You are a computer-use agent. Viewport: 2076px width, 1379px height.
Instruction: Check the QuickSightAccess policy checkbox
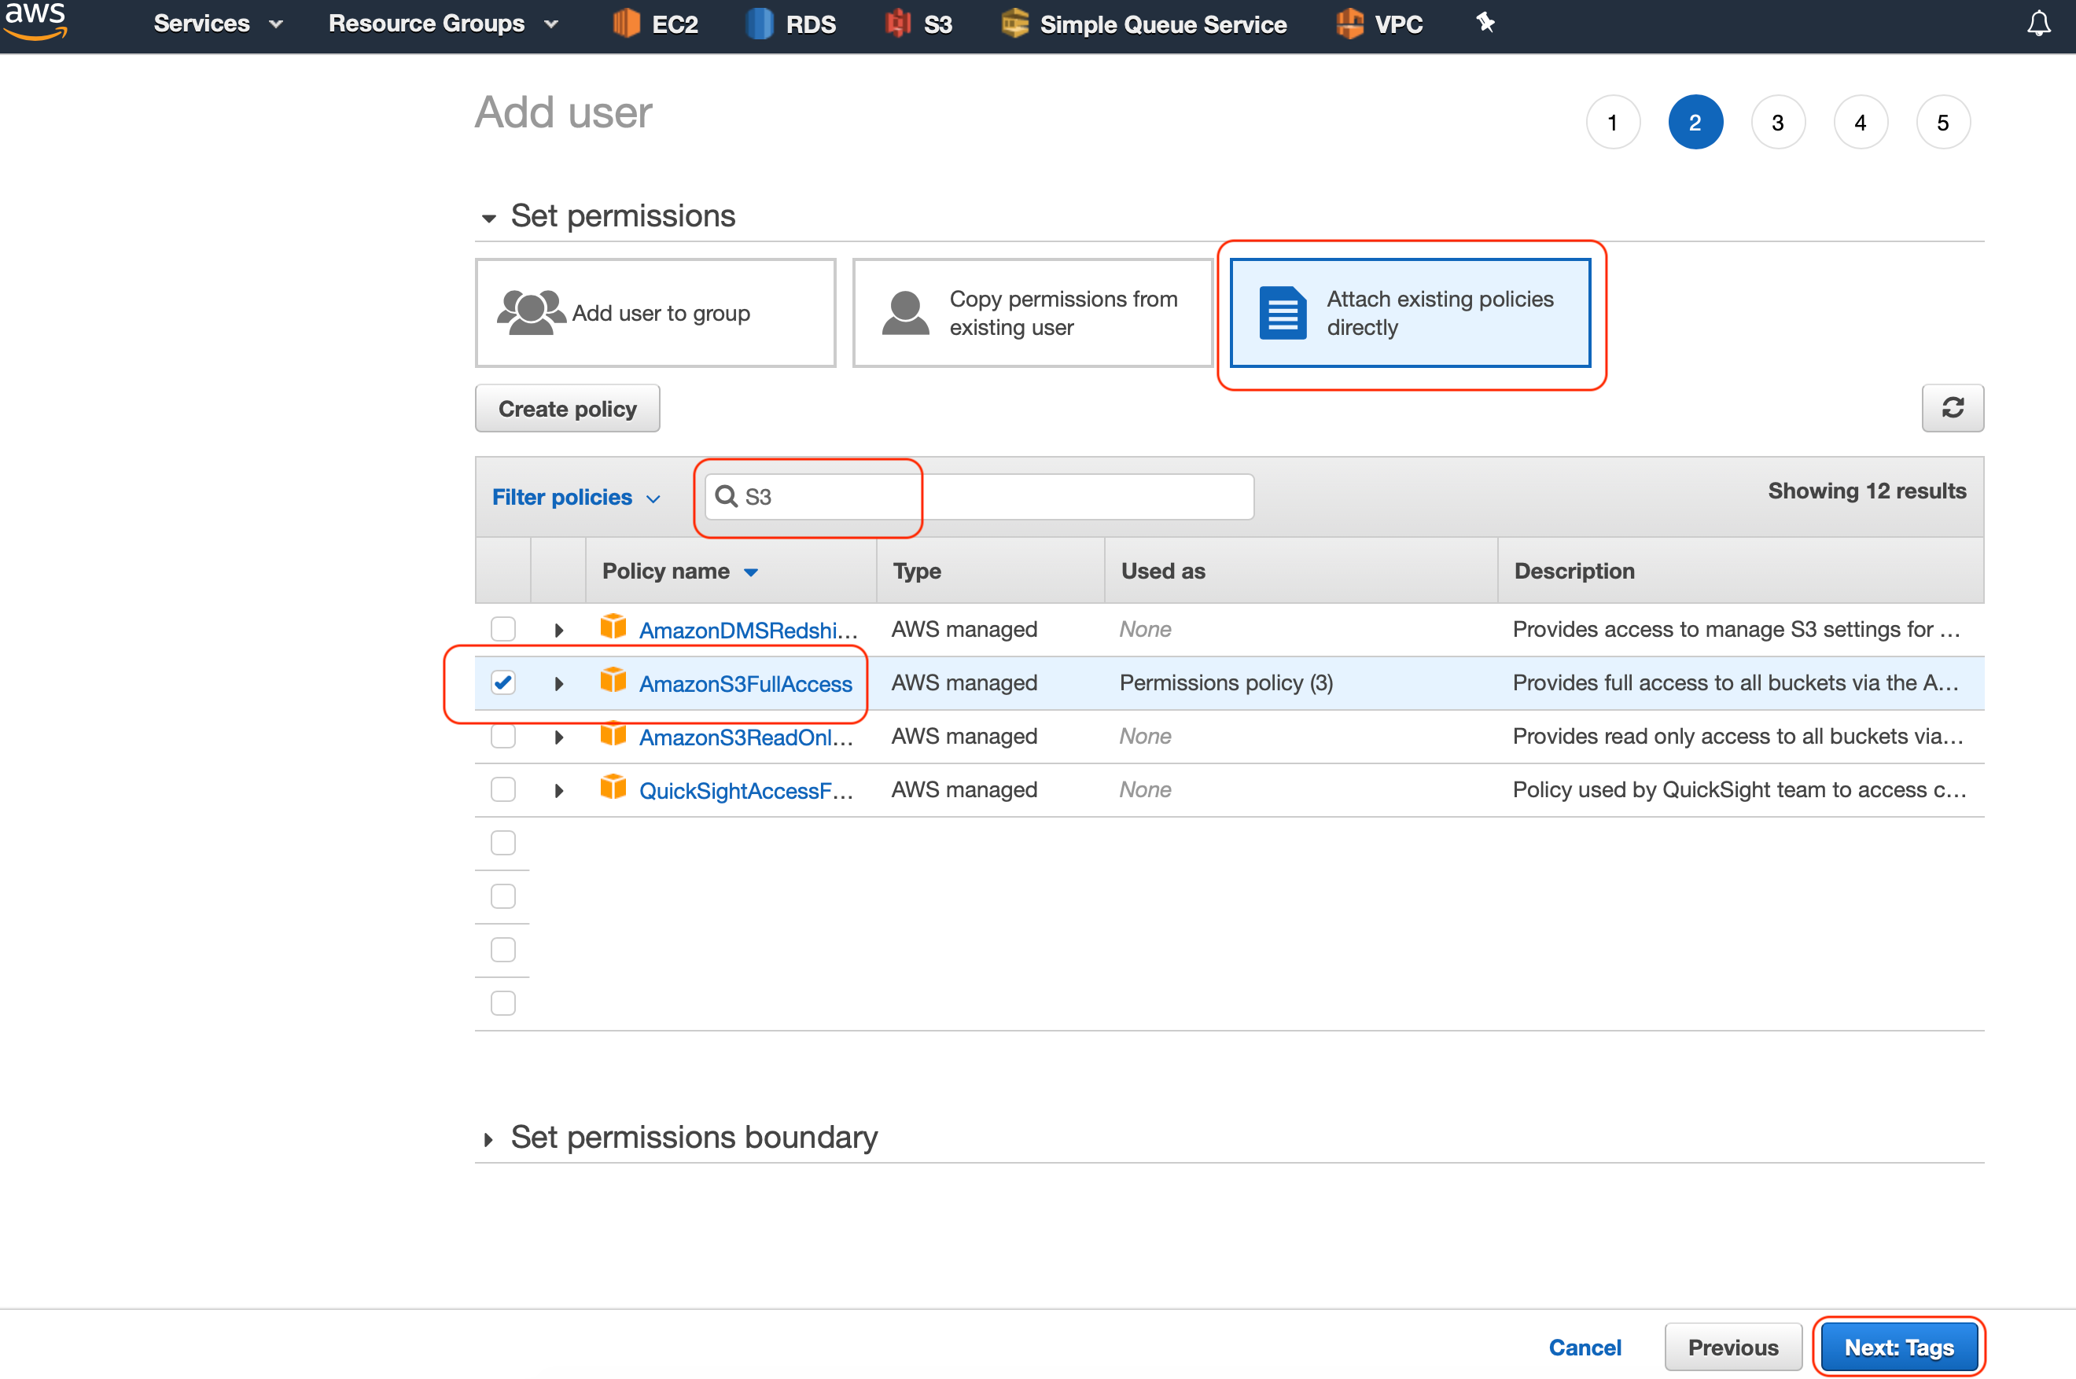502,790
